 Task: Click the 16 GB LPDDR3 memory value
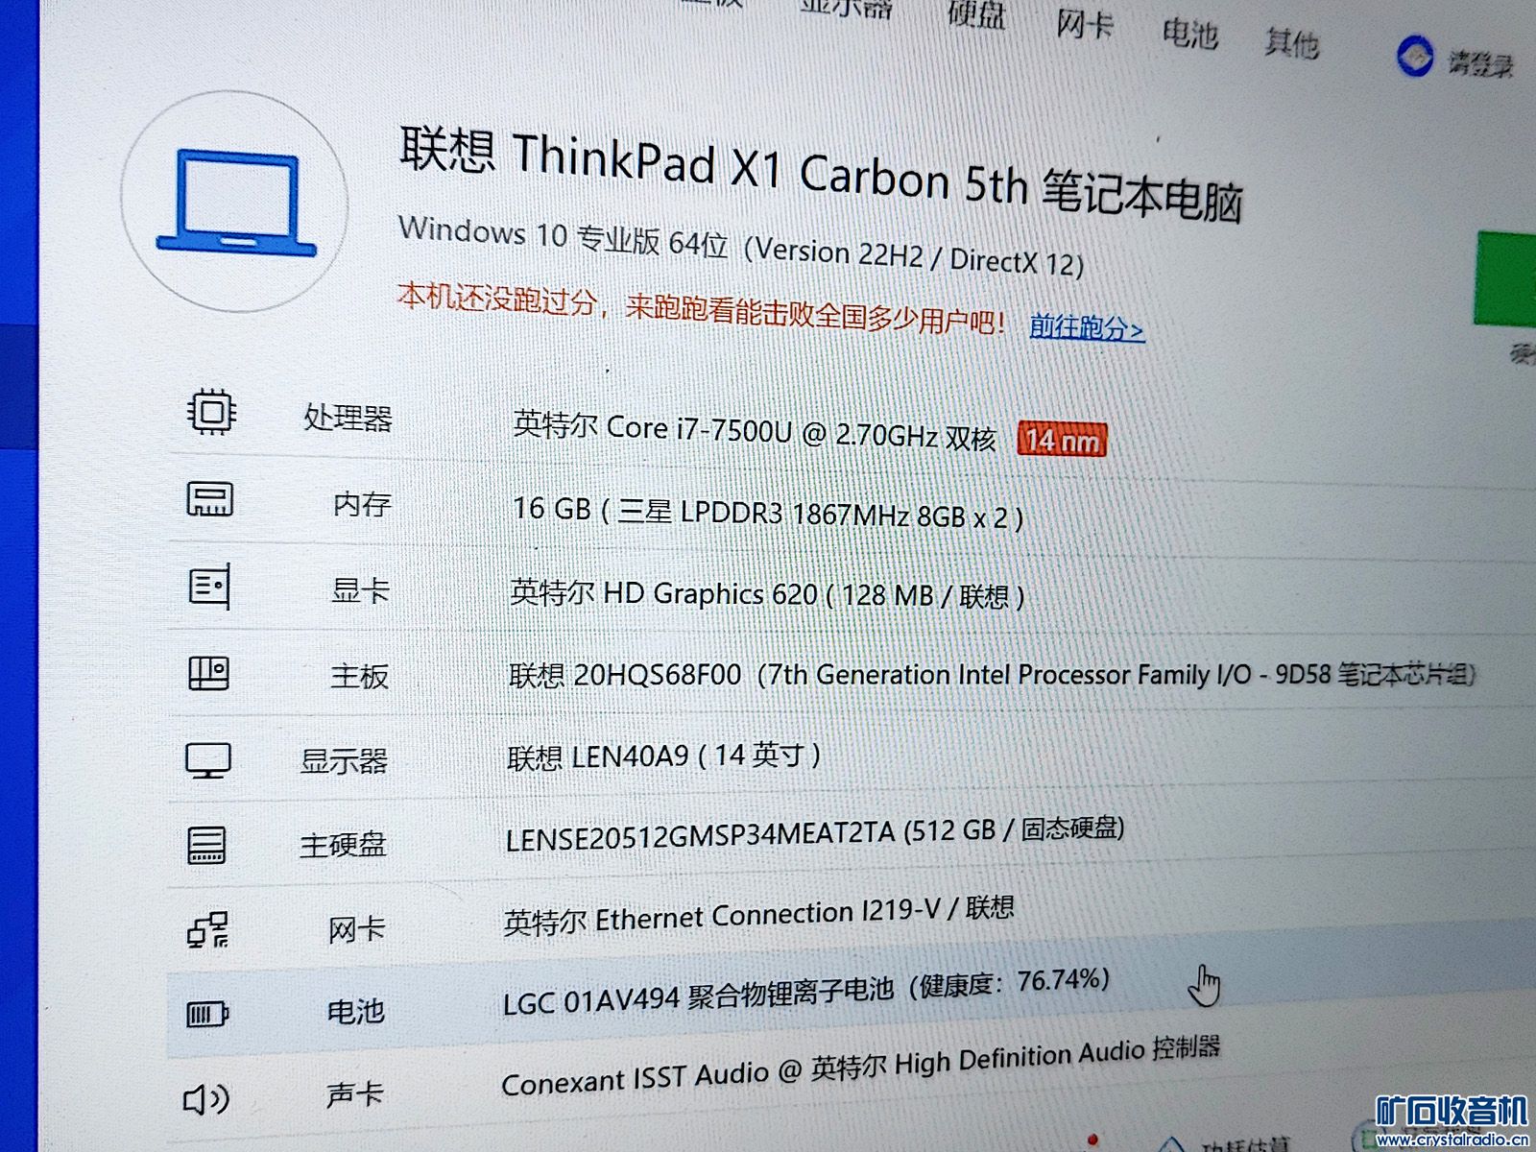(x=768, y=512)
